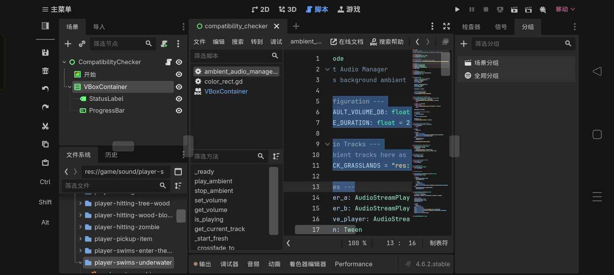Instantiate a child scene link icon
614x275 pixels.
click(x=82, y=44)
